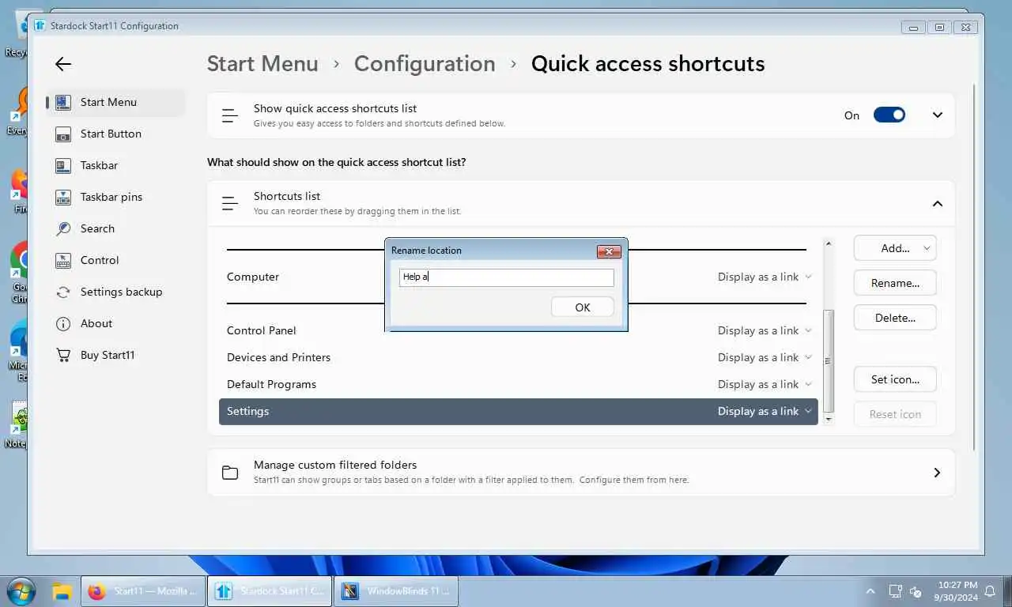The height and width of the screenshot is (607, 1012).
Task: Click the Show quick access hamburger icon
Action: pos(230,115)
